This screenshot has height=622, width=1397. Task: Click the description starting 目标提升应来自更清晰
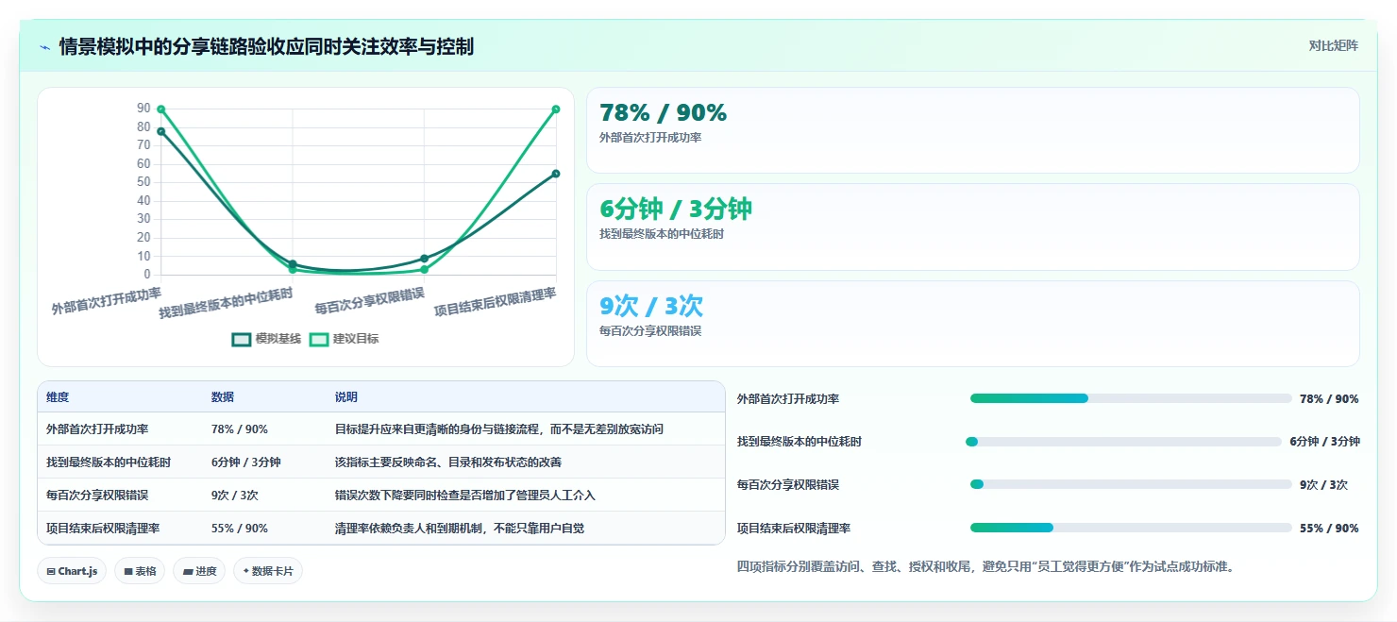(499, 429)
